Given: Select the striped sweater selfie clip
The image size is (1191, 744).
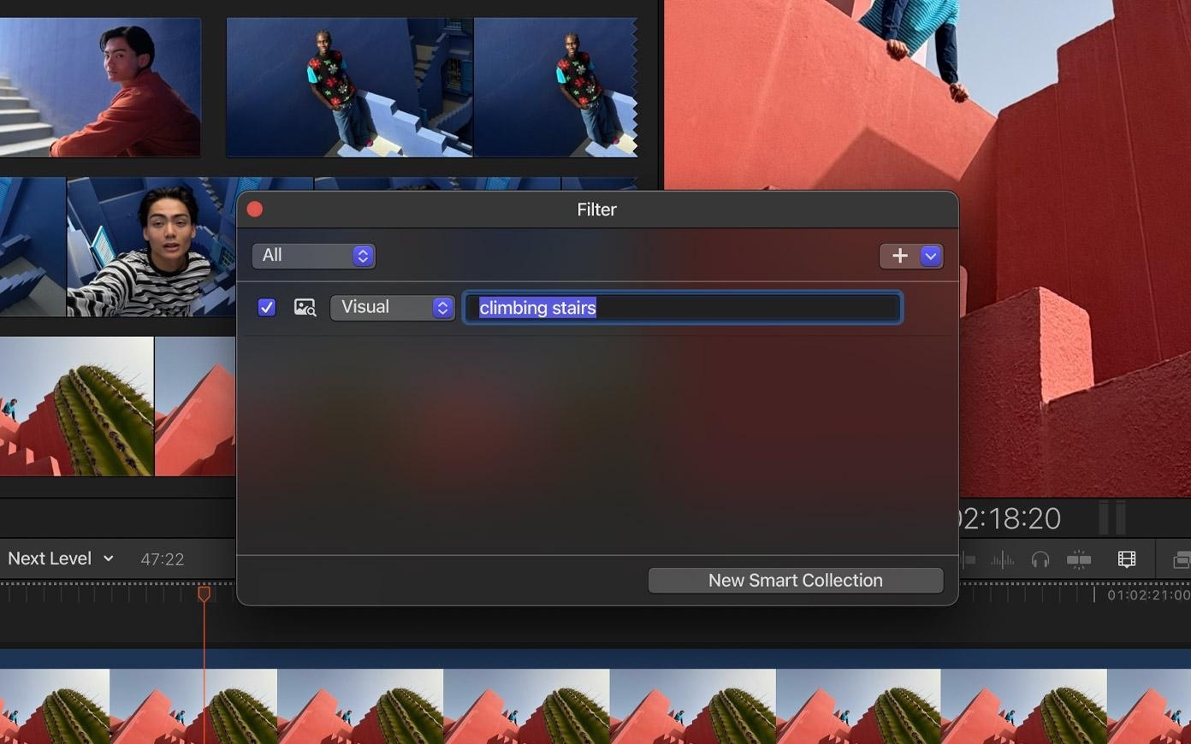Looking at the screenshot, I should pos(151,248).
